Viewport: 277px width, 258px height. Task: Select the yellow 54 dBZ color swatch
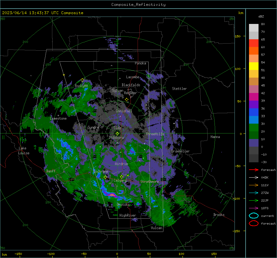pyautogui.click(x=254, y=66)
